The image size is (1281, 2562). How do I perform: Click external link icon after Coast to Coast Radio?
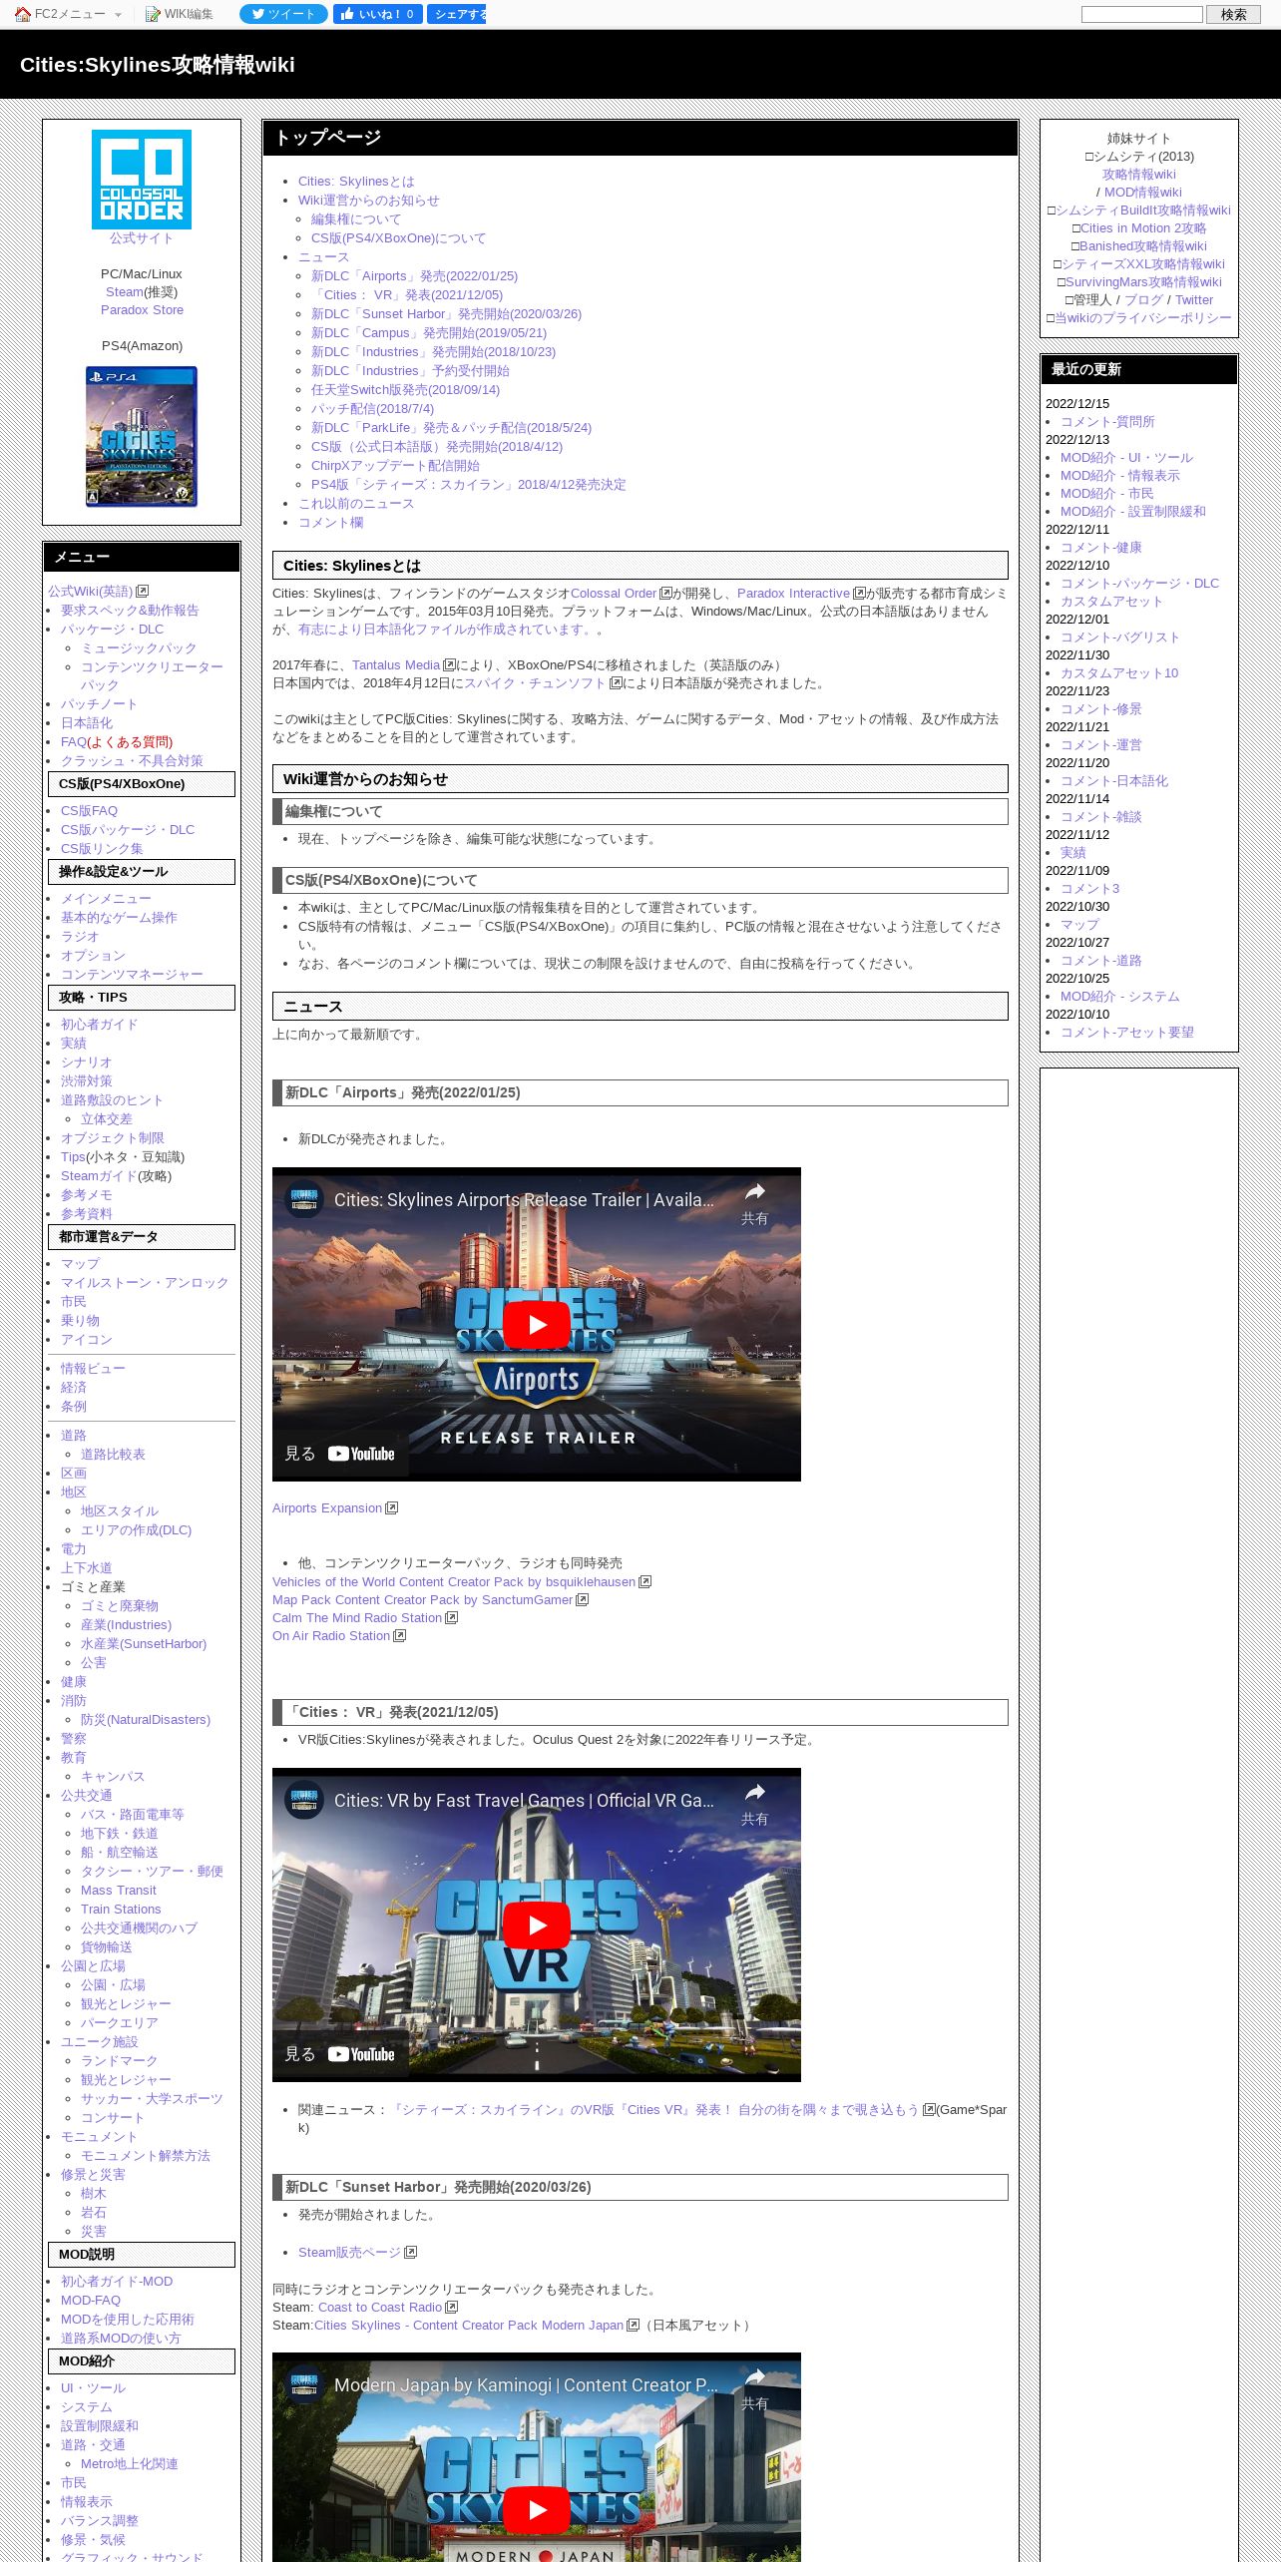[452, 2308]
